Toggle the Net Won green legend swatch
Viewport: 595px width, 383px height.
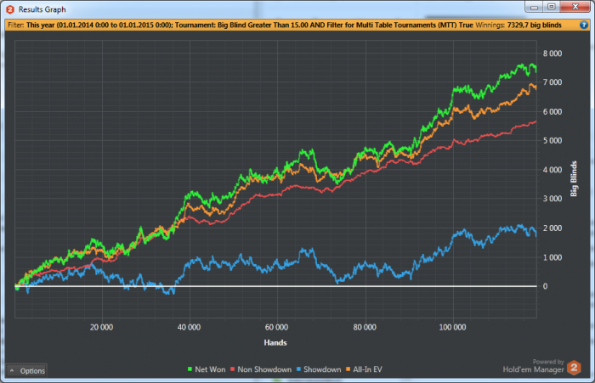tap(190, 369)
